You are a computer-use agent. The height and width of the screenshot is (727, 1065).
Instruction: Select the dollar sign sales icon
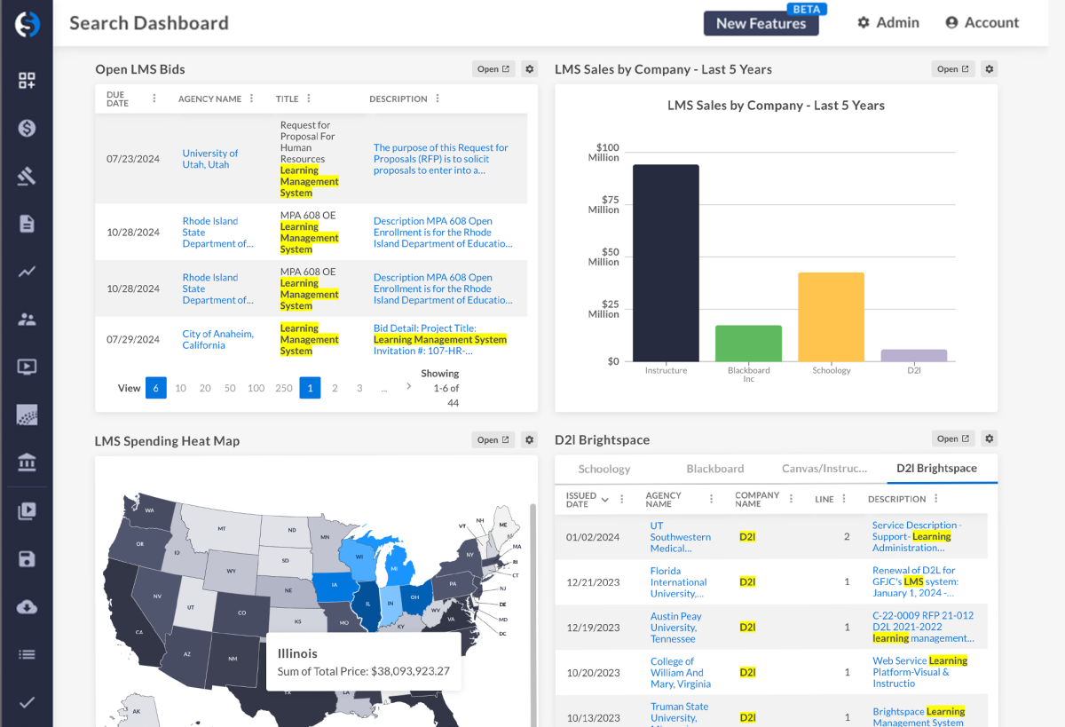27,128
